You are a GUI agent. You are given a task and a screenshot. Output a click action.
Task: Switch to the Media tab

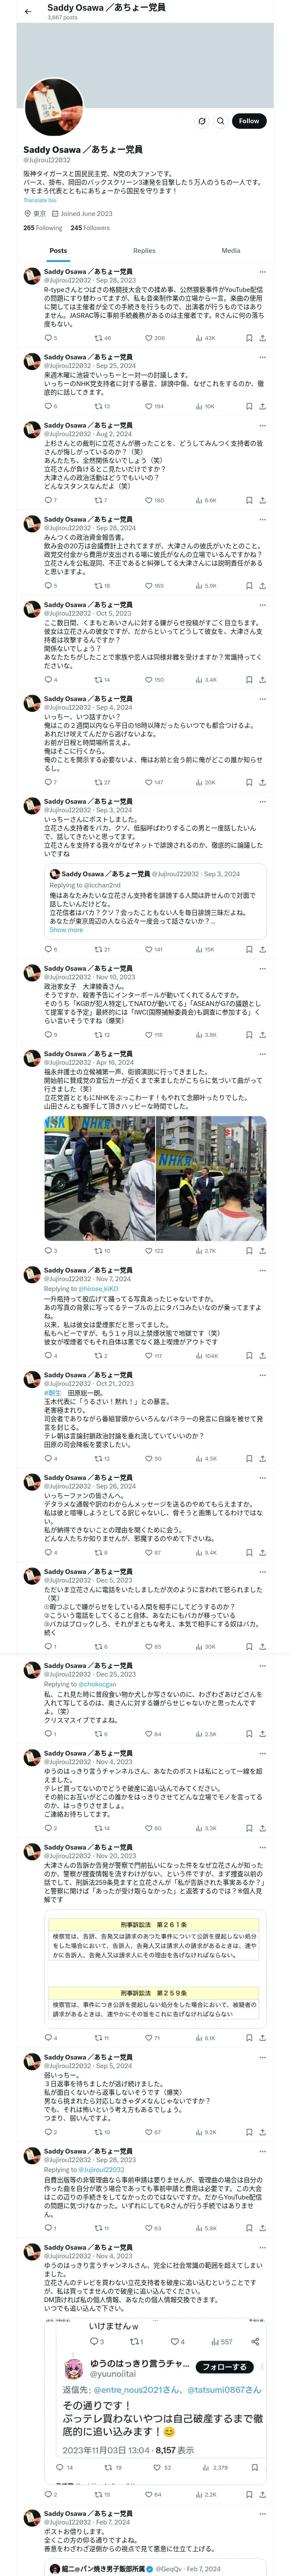(231, 251)
